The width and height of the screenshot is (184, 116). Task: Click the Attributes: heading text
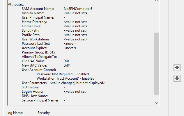coord(16,4)
